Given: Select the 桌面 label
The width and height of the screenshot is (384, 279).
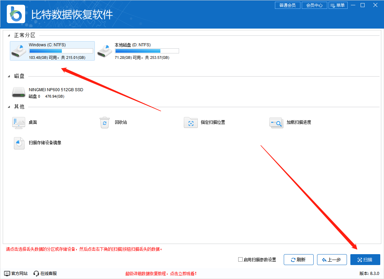Looking at the screenshot, I should 33,122.
